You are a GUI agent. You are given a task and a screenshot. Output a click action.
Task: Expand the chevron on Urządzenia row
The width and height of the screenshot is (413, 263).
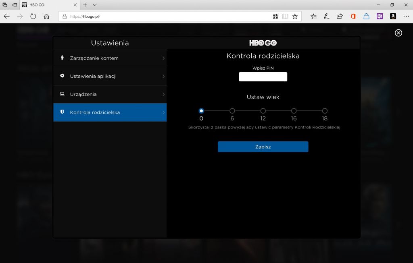pos(163,94)
